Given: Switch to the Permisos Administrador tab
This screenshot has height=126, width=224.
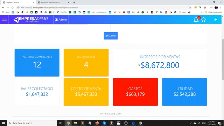Looking at the screenshot, I should coord(54,2).
